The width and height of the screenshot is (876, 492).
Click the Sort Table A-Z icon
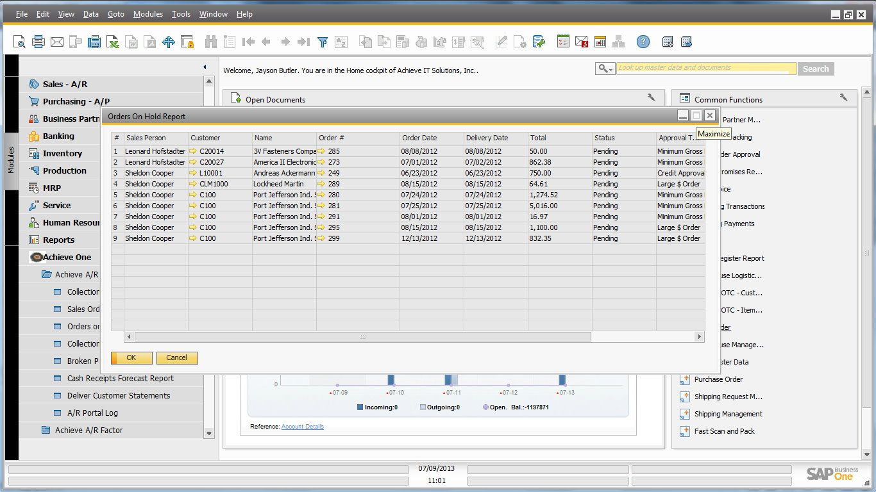pyautogui.click(x=341, y=42)
